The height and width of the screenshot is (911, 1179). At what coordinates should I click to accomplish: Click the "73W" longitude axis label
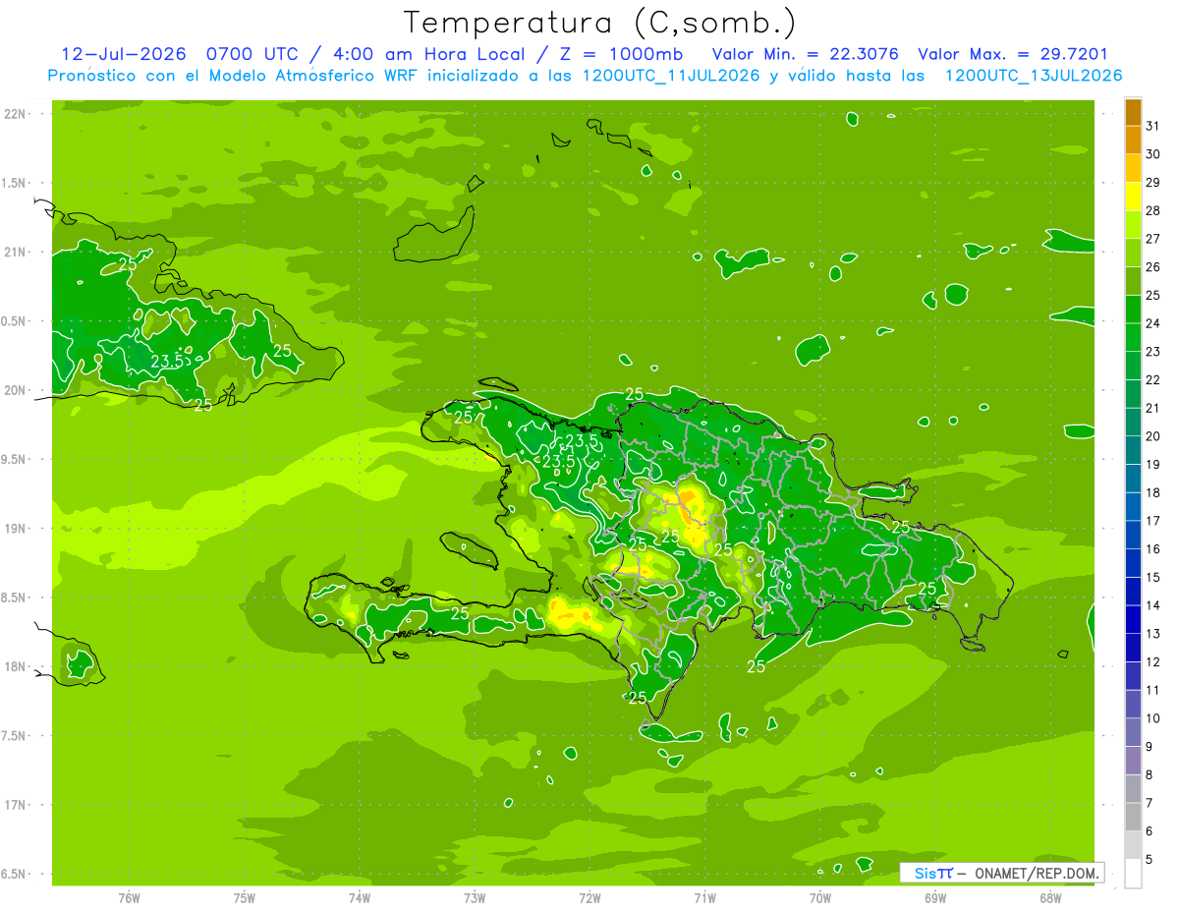[x=475, y=898]
